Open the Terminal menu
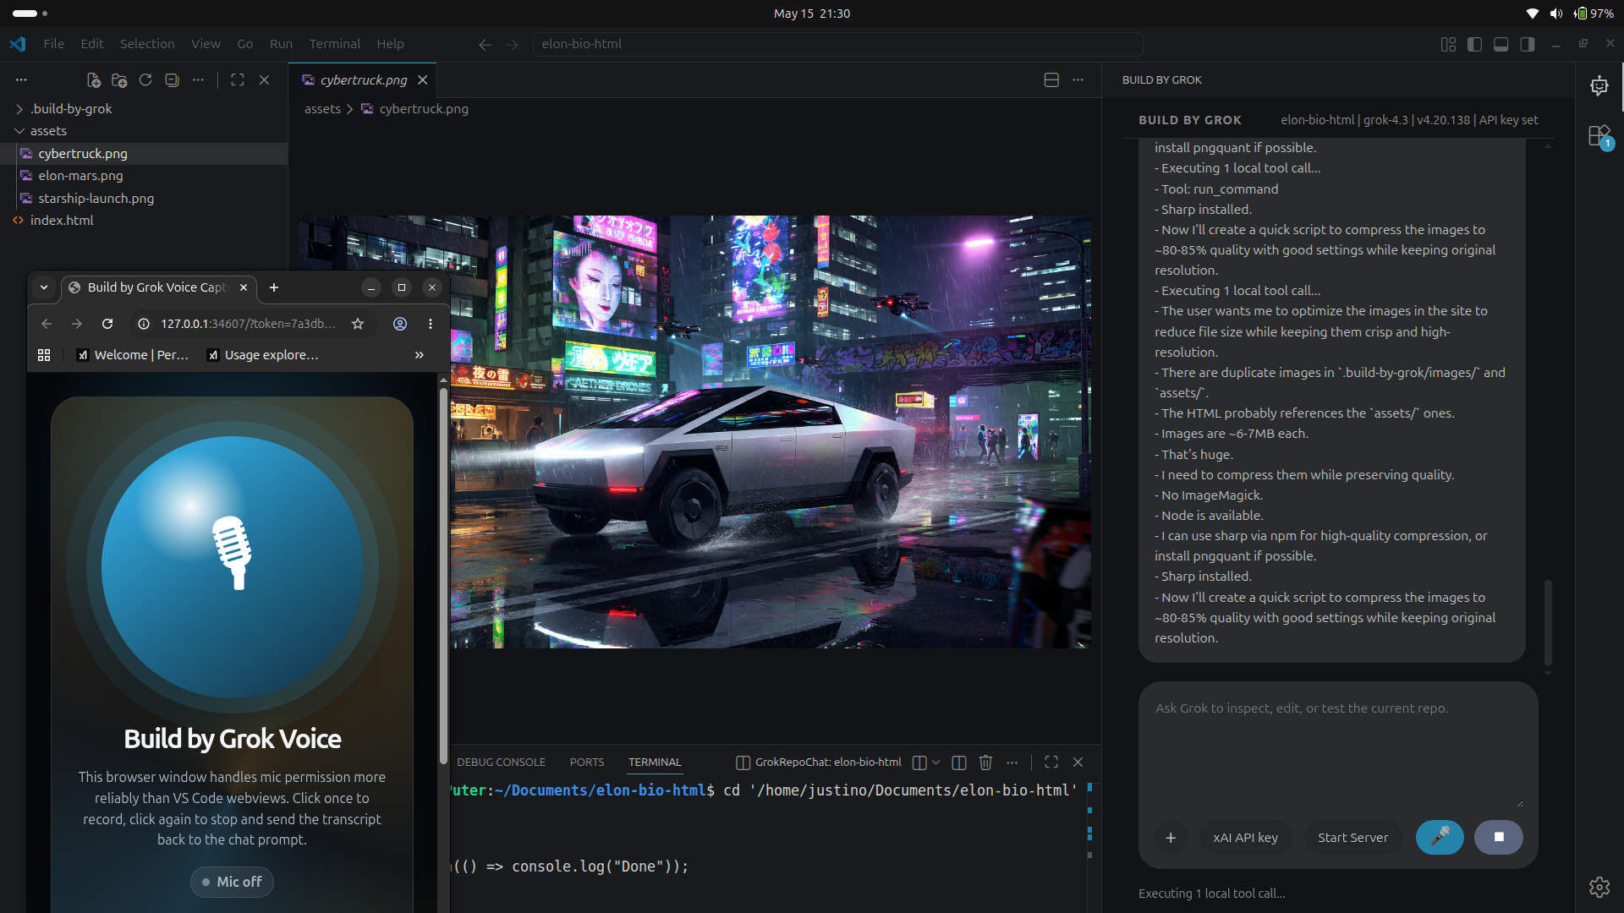The height and width of the screenshot is (913, 1624). coord(334,44)
